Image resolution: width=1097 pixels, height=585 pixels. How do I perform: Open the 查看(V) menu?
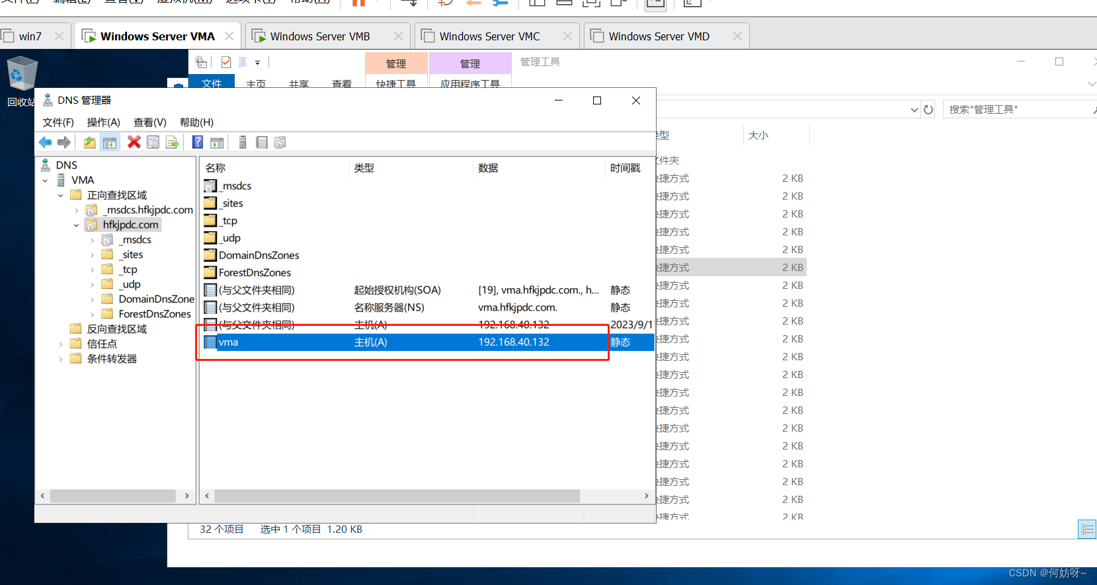pos(150,122)
